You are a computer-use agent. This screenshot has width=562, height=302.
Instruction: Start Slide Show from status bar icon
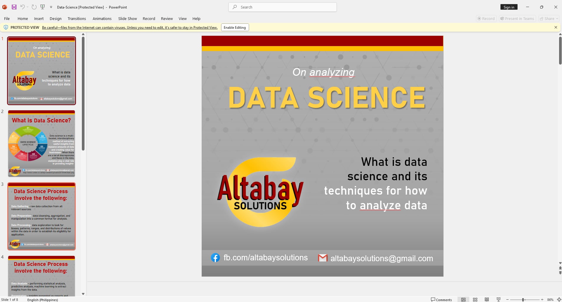point(498,300)
